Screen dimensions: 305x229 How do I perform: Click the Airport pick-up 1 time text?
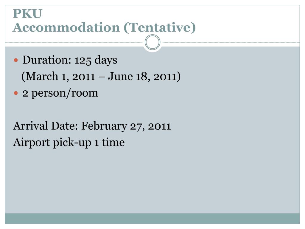pos(69,142)
